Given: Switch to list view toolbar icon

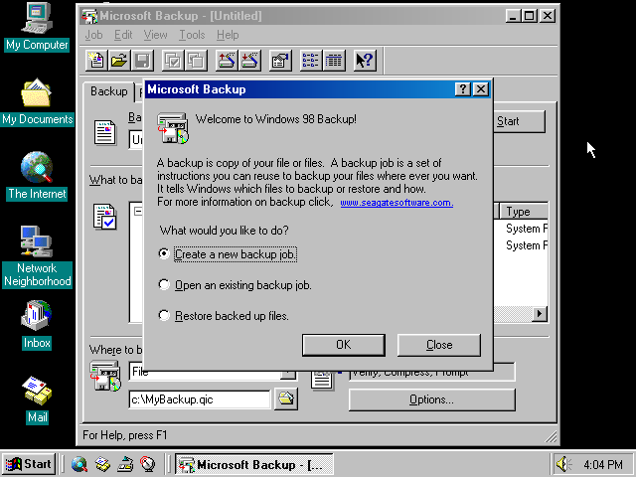Looking at the screenshot, I should 311,61.
